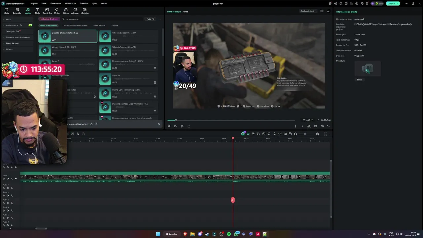
Task: Click the preview volume speaker icon
Action: (x=322, y=126)
